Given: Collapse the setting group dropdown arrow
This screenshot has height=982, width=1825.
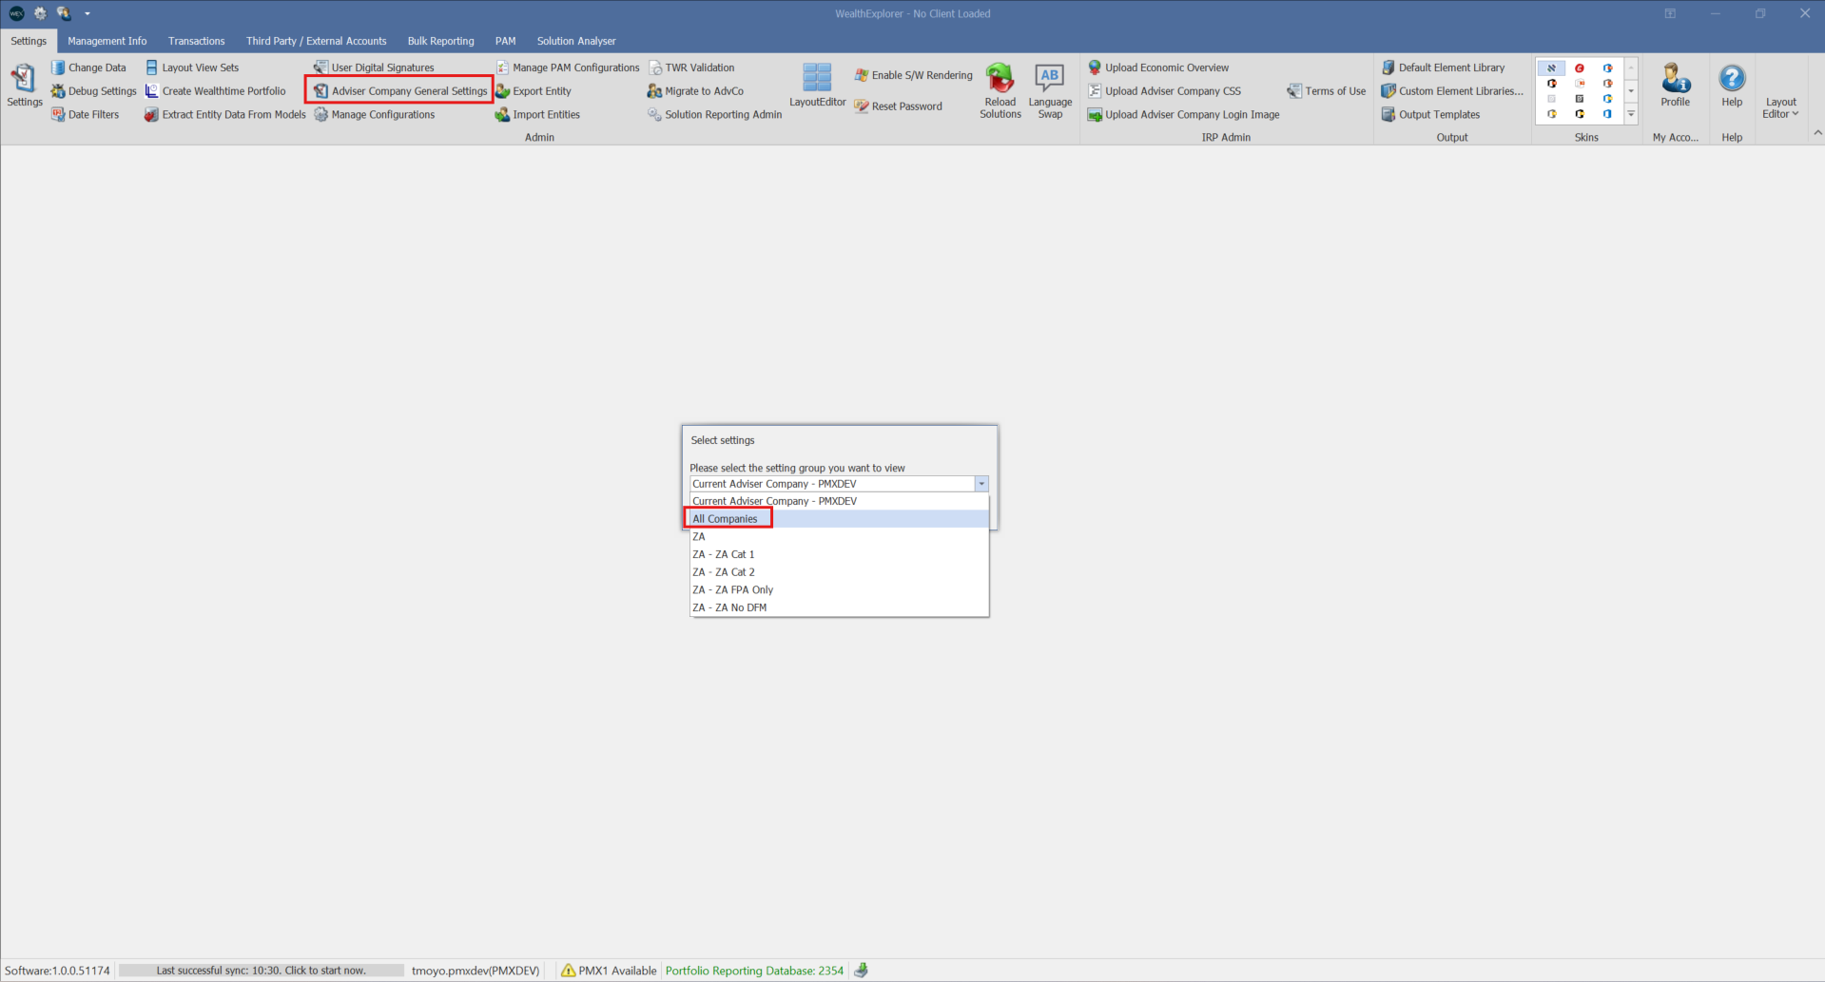Looking at the screenshot, I should (981, 484).
